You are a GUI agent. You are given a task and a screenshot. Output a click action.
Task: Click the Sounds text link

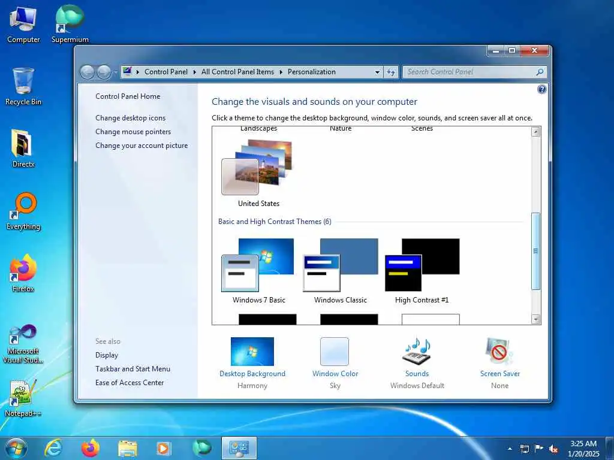click(417, 374)
